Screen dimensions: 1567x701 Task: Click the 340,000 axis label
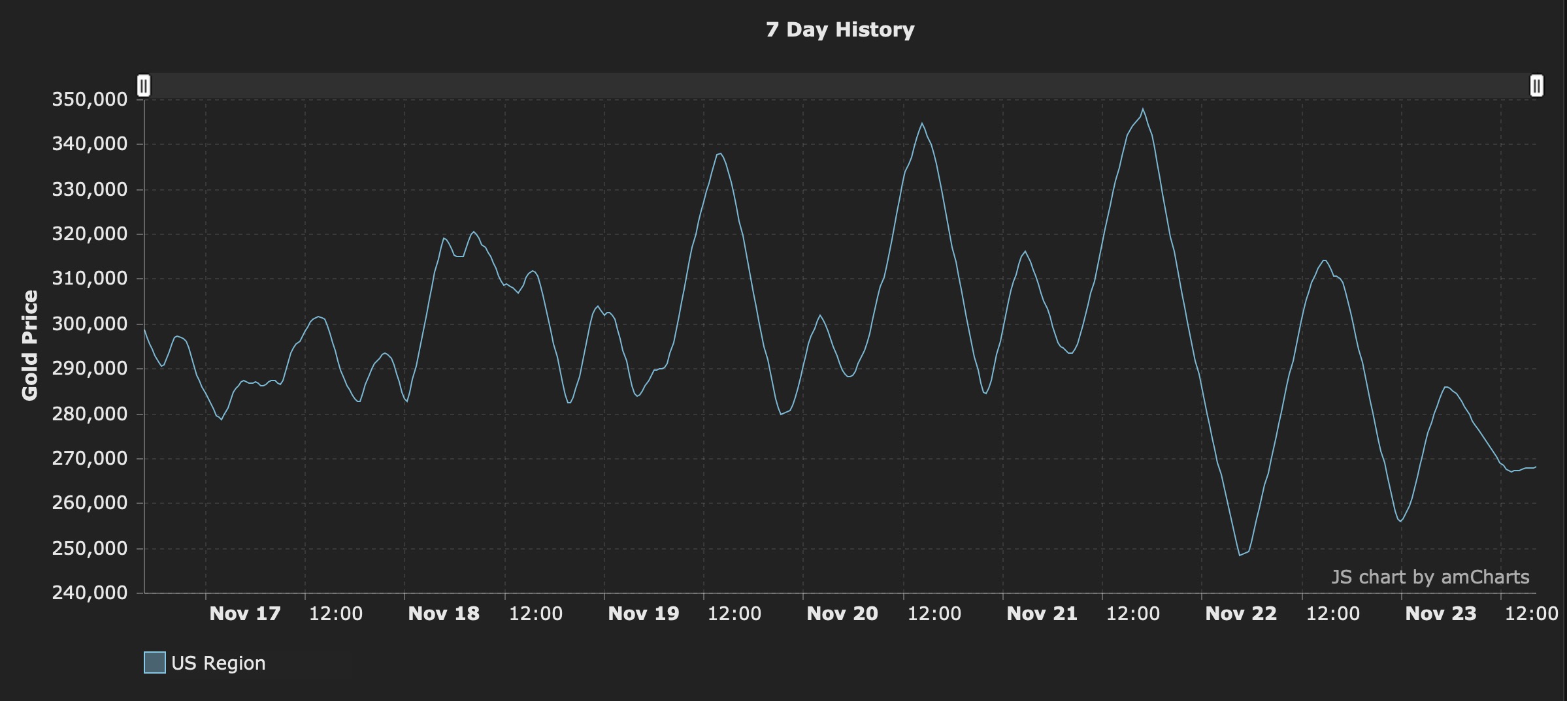[90, 144]
